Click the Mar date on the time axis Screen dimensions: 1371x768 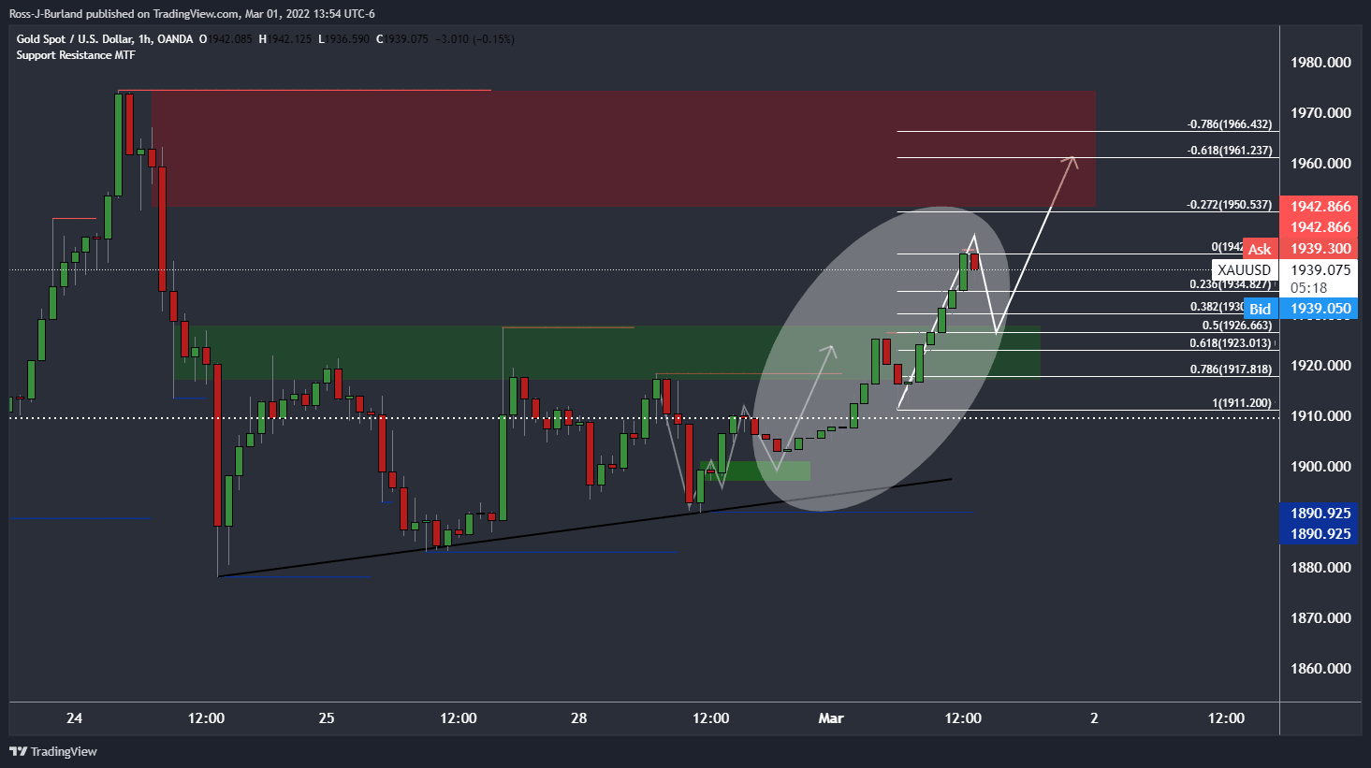(x=831, y=718)
